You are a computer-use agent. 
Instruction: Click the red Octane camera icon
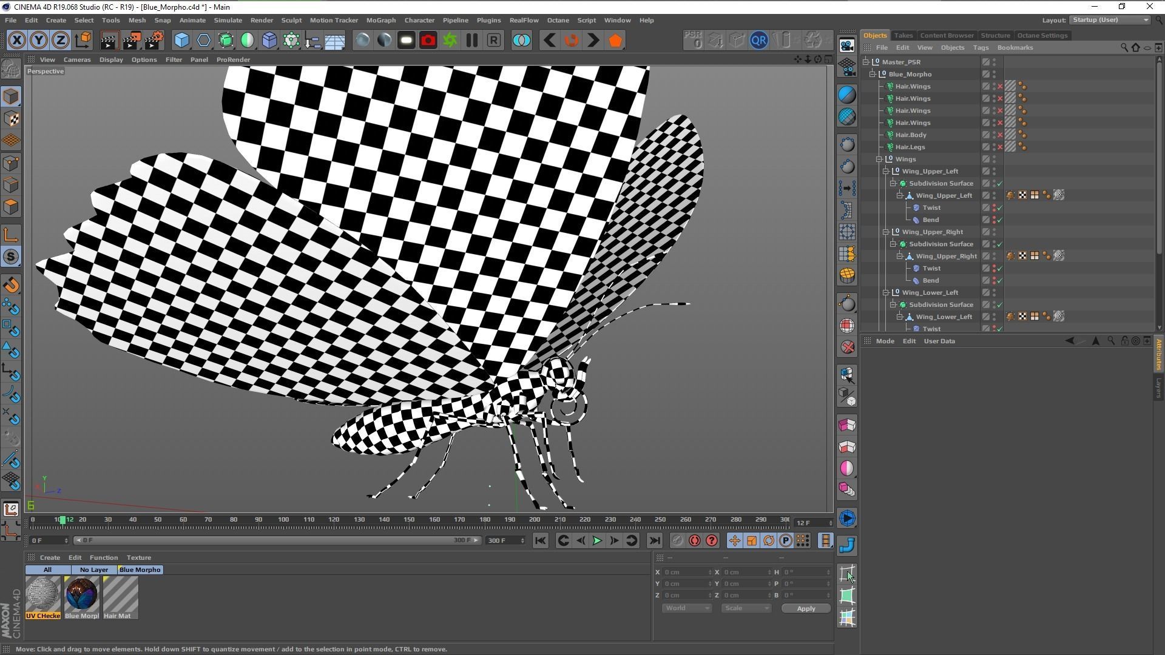pos(428,41)
